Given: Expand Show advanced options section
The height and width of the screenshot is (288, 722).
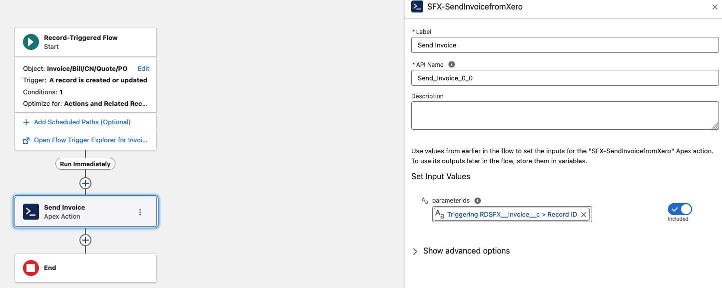Looking at the screenshot, I should click(460, 251).
